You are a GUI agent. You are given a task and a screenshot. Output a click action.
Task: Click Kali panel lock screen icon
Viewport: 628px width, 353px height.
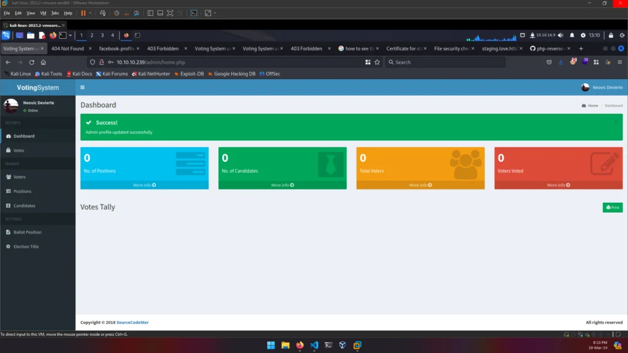click(611, 35)
